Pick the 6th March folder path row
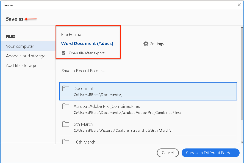 pyautogui.click(x=122, y=130)
